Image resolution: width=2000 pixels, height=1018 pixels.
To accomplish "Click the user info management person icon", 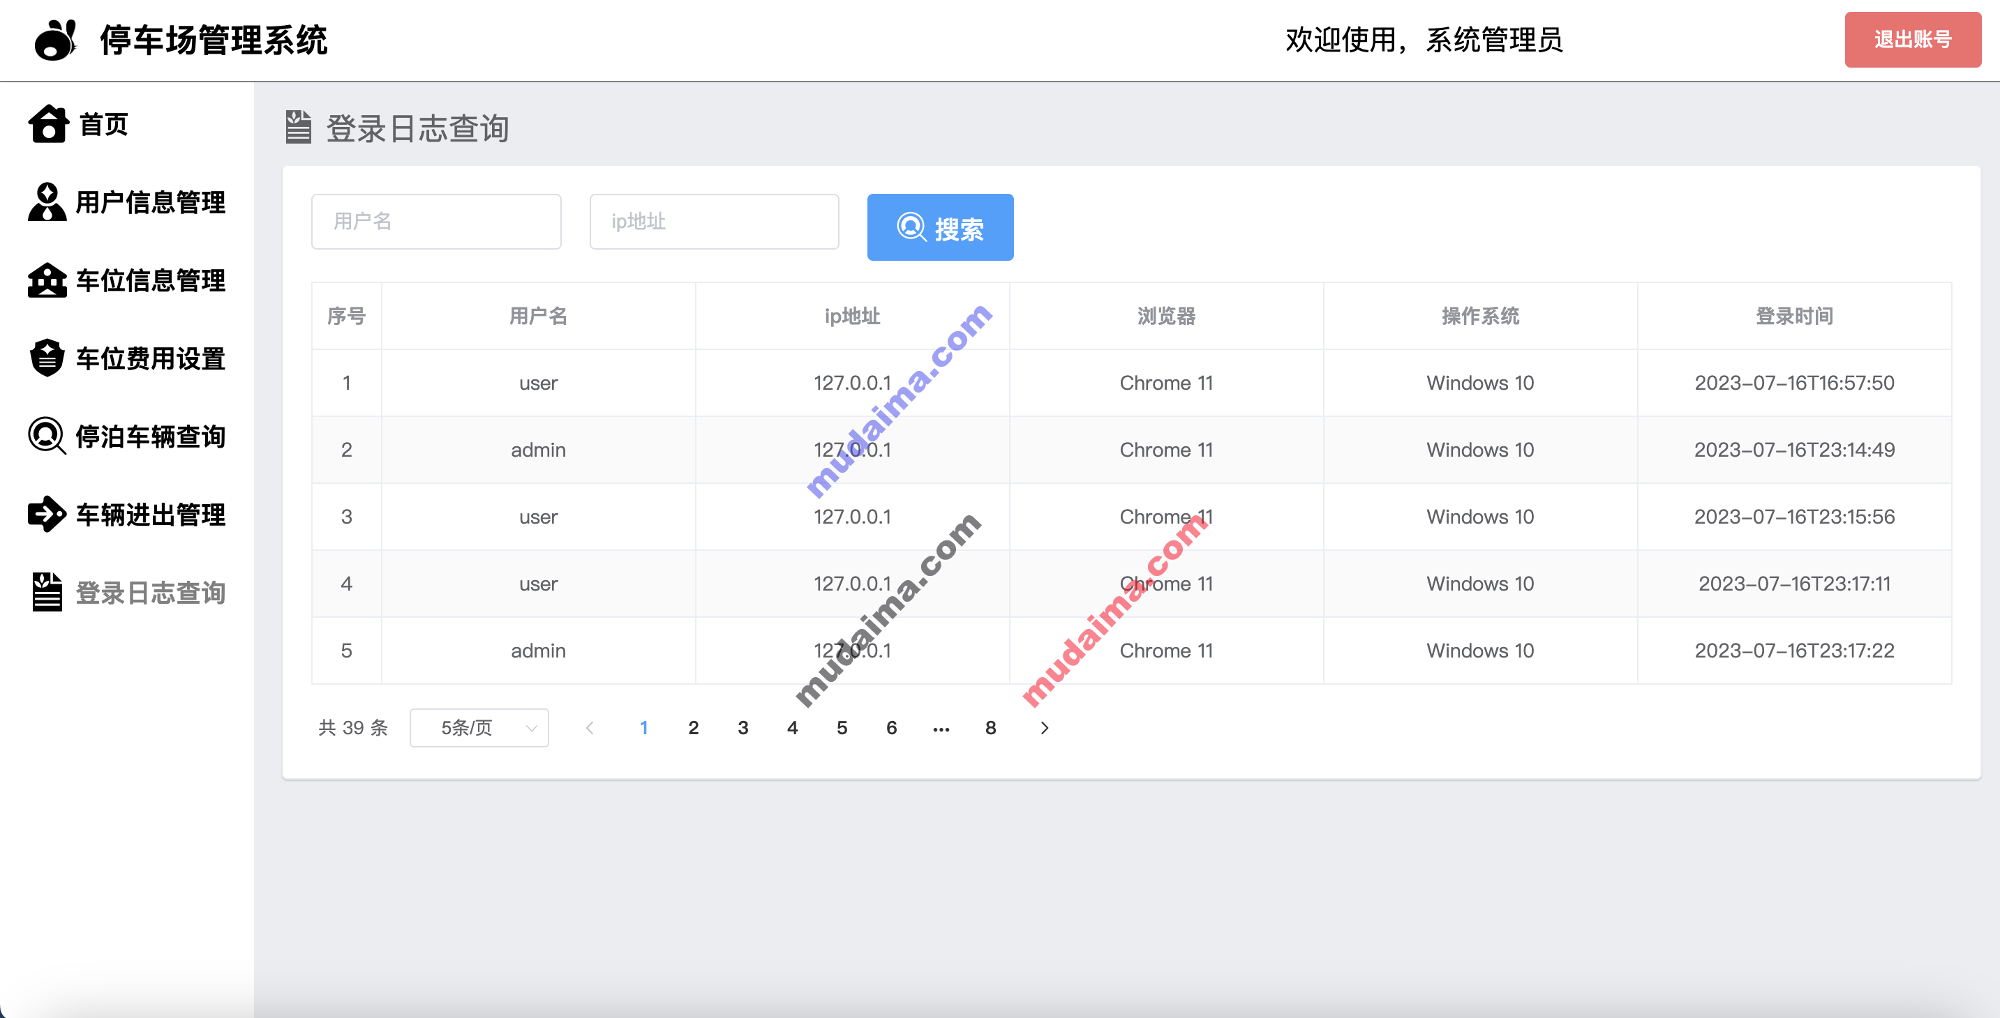I will coord(47,202).
